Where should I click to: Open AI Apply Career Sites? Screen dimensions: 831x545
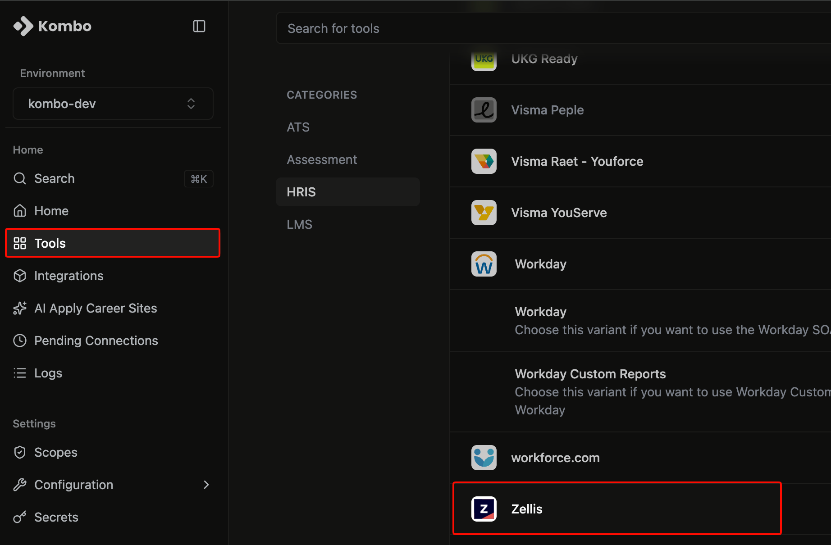coord(113,308)
